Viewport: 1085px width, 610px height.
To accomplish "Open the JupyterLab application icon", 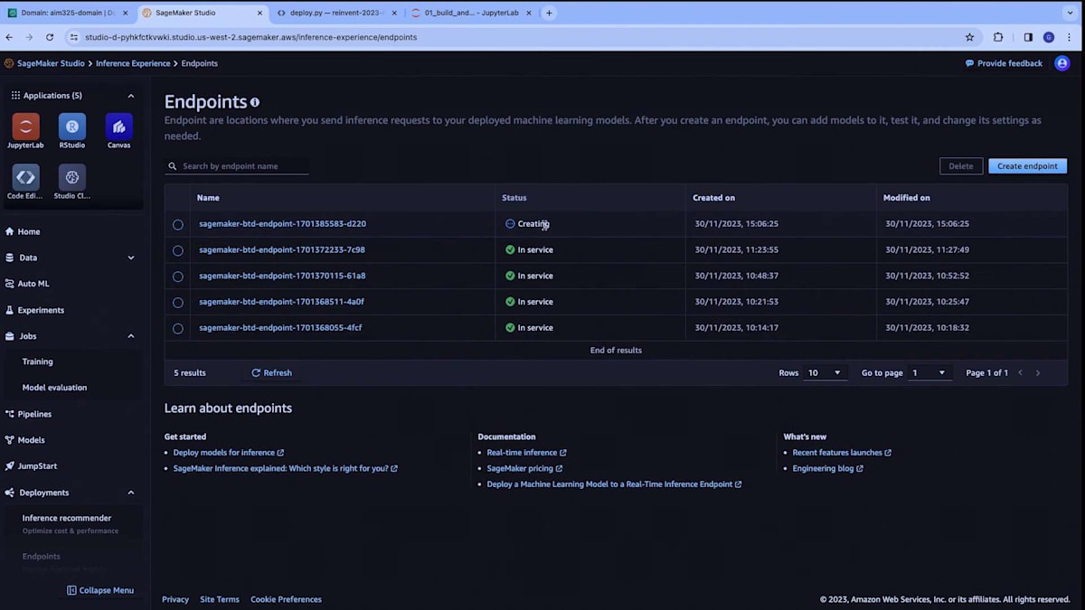I will click(25, 127).
